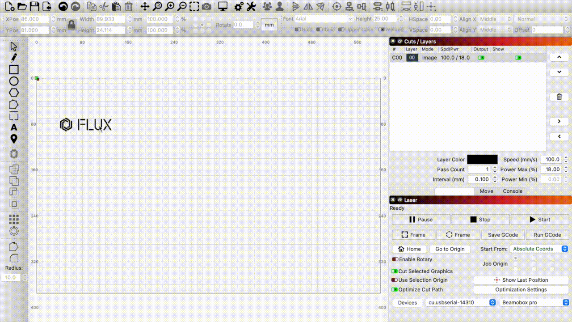Open camera capture icon
Screen dimensions: 572x322
[x=206, y=6]
